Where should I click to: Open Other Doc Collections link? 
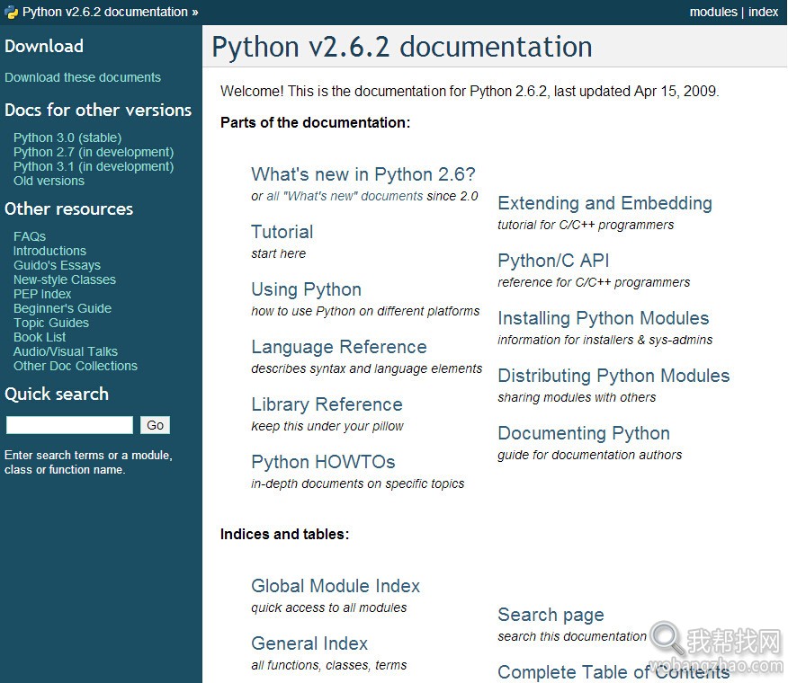point(76,366)
